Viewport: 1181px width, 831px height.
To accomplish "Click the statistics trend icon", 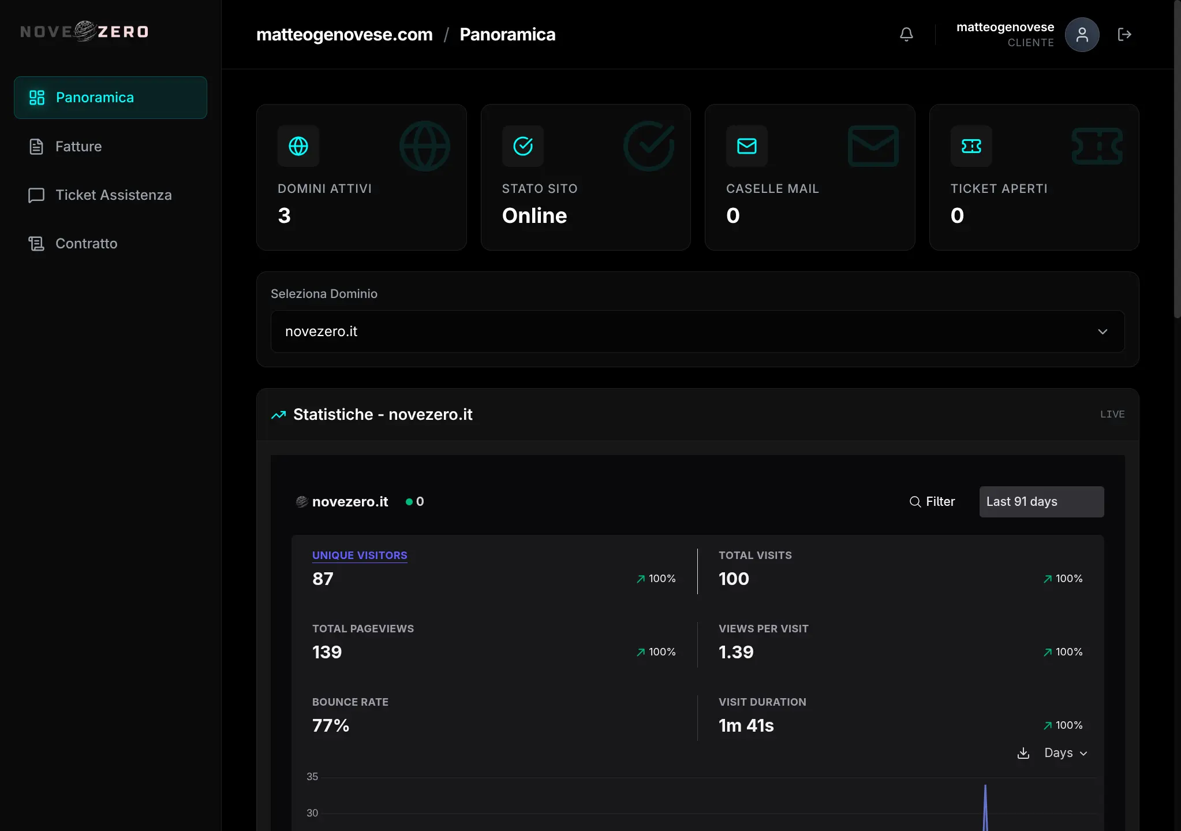I will (x=279, y=415).
